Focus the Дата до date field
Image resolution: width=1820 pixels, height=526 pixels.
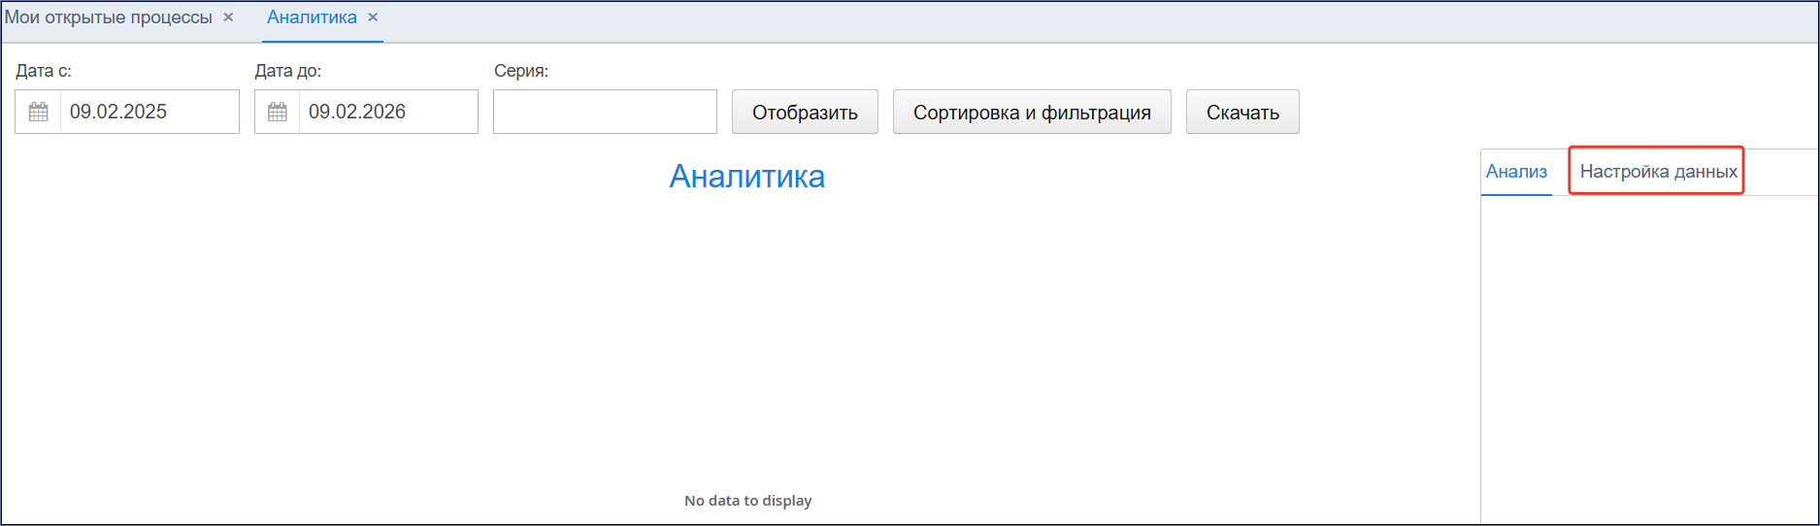tap(388, 112)
